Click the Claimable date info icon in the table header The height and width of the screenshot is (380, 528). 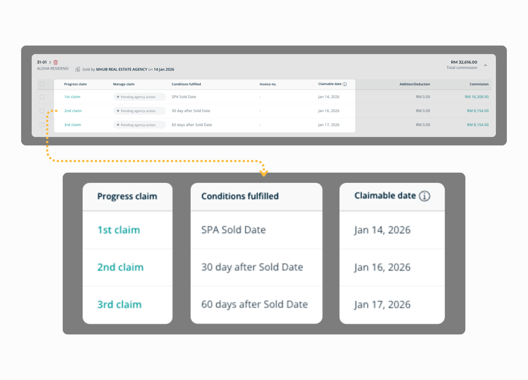click(345, 84)
